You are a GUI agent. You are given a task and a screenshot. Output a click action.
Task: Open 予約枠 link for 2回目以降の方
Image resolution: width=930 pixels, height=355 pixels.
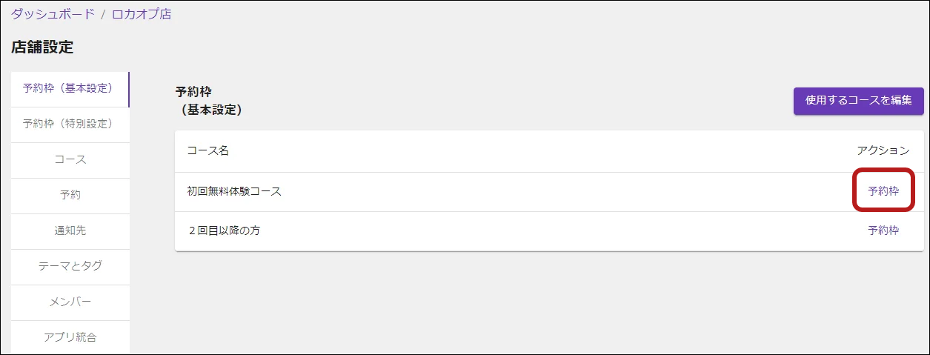[883, 230]
